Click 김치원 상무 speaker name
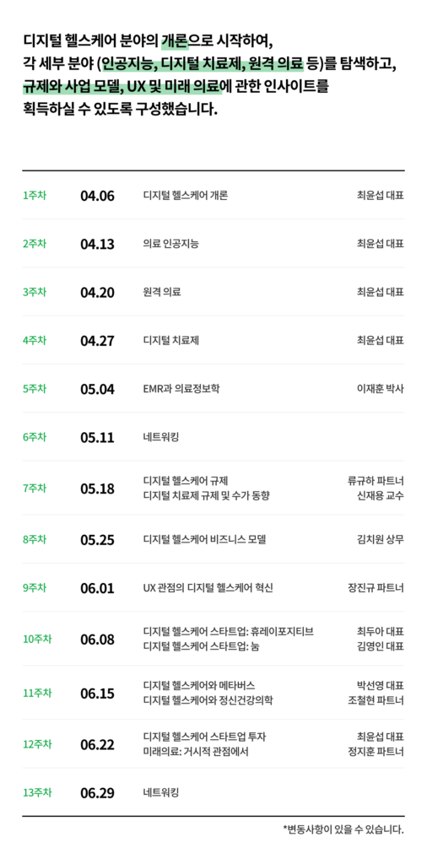The image size is (427, 864). pyautogui.click(x=381, y=539)
